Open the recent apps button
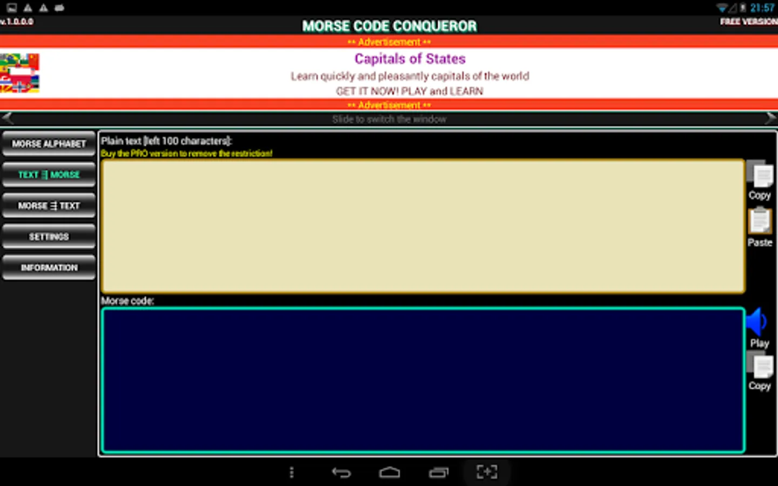The image size is (778, 486). (439, 473)
